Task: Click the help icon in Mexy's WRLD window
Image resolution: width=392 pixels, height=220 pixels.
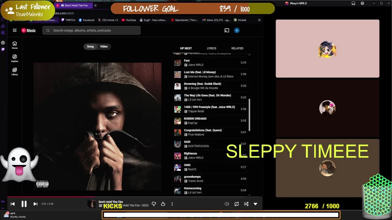Action: (x=362, y=3)
